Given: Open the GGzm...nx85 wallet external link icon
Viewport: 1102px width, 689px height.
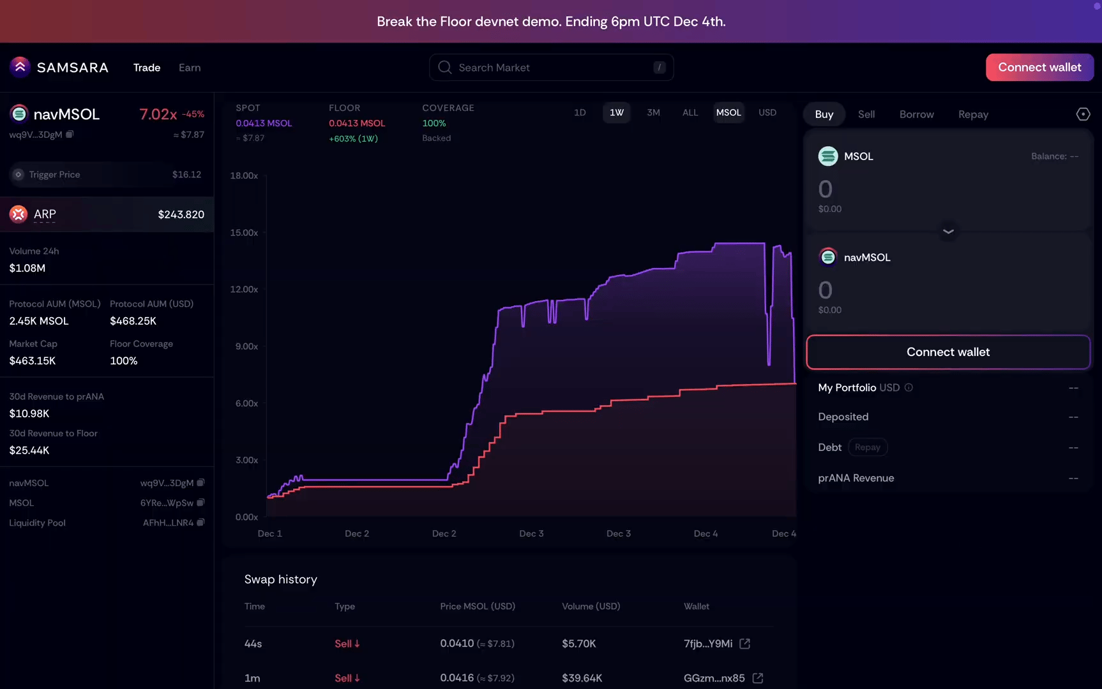Looking at the screenshot, I should pos(758,678).
